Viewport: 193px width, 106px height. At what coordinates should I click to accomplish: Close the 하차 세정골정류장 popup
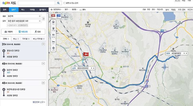[186, 53]
